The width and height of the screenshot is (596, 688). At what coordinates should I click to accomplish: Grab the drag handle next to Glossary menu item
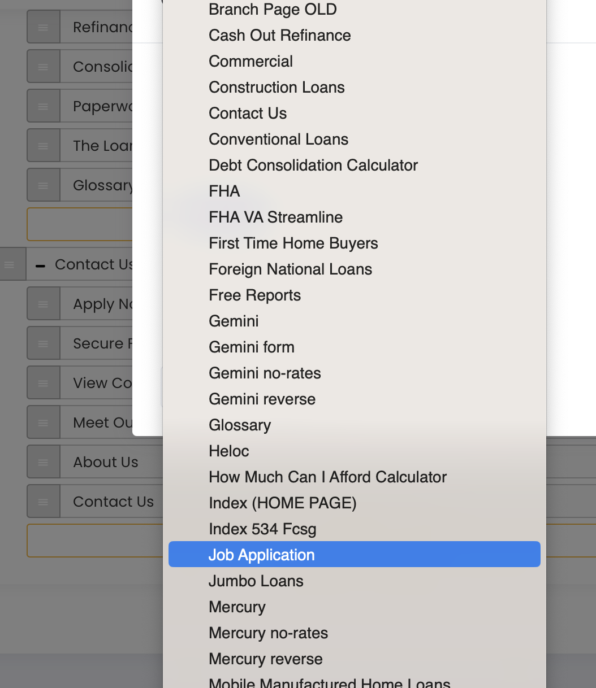pos(43,185)
